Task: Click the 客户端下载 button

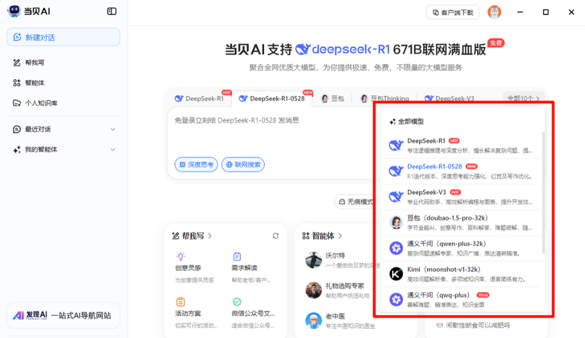Action: (453, 12)
